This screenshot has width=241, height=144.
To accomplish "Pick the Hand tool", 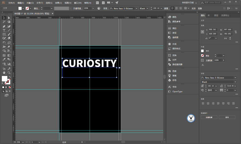I will click(x=4, y=73).
